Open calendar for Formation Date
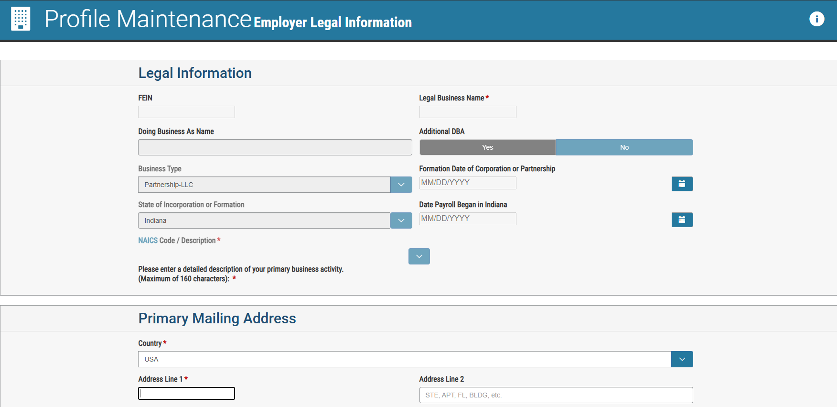837x407 pixels. [682, 184]
